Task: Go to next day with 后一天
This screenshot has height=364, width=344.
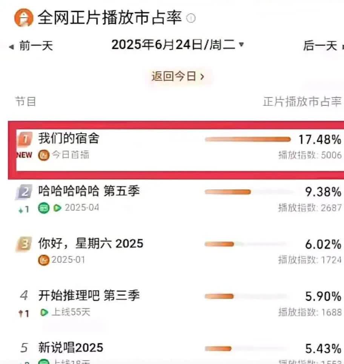Action: (x=323, y=46)
